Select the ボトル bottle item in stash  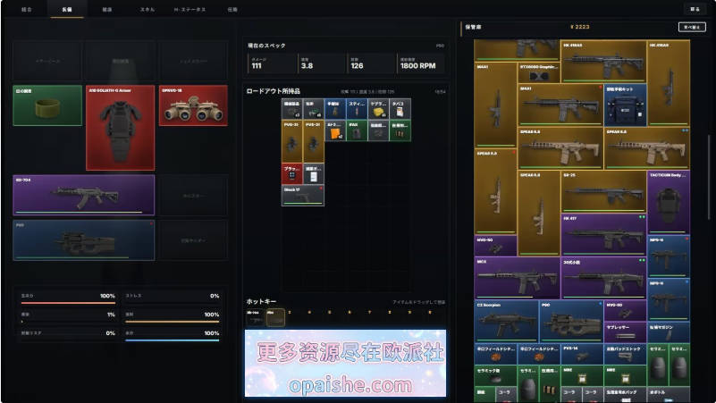coord(668,394)
